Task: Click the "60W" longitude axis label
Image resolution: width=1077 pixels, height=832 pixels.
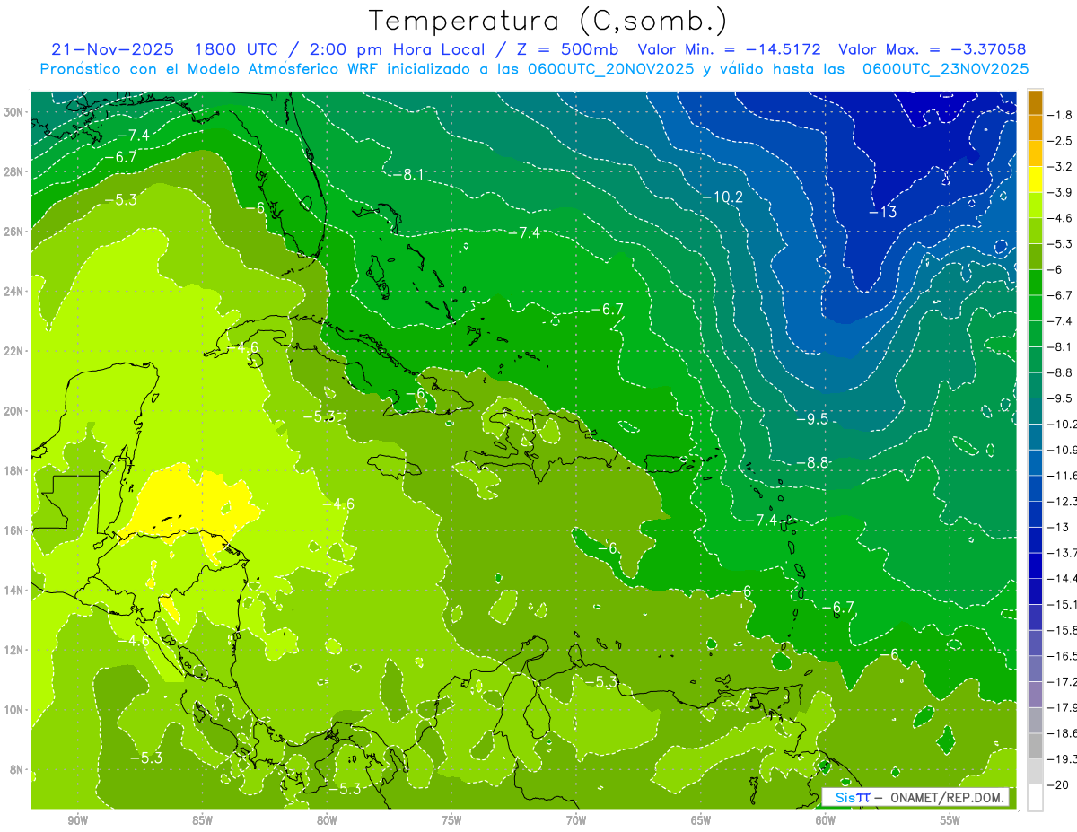Action: 826,820
